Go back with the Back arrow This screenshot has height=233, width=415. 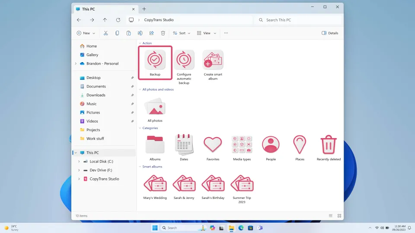click(79, 20)
